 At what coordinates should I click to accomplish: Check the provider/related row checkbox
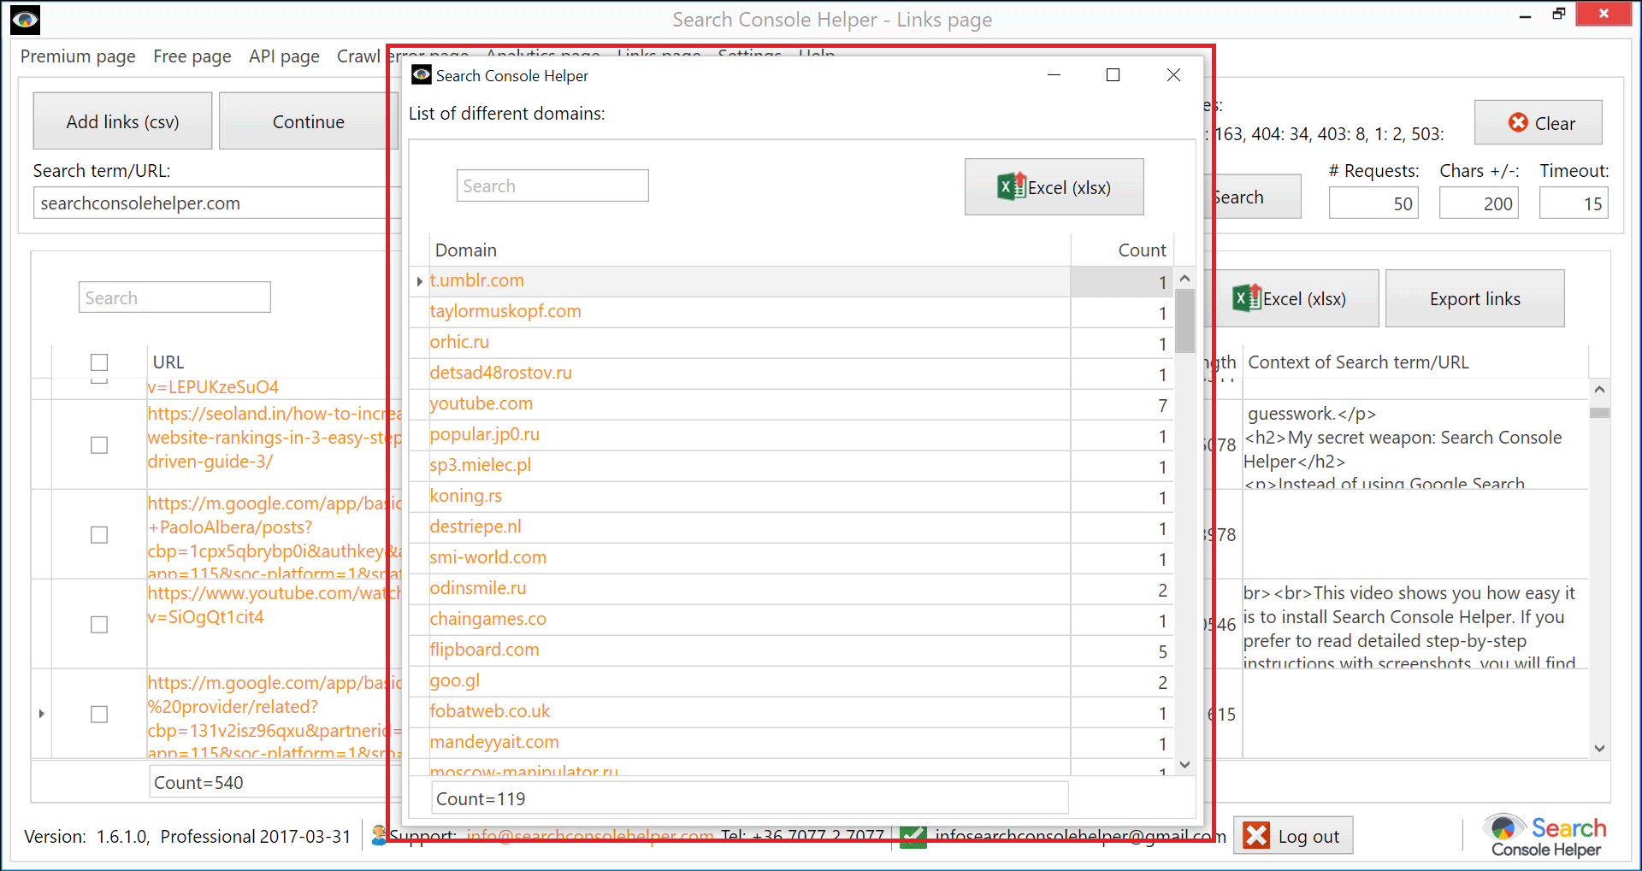99,715
